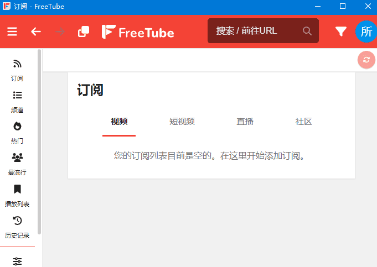This screenshot has width=377, height=267.
Task: Click the magnifier search icon
Action: 307,31
